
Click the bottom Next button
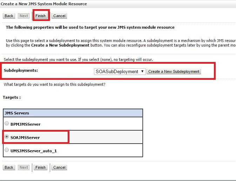(24, 167)
